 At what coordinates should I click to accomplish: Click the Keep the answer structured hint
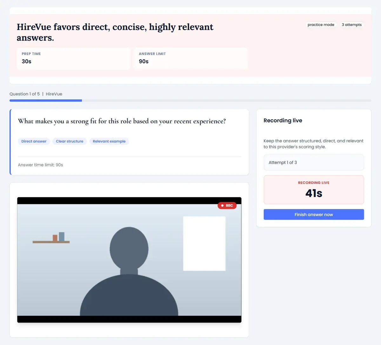[x=313, y=144]
